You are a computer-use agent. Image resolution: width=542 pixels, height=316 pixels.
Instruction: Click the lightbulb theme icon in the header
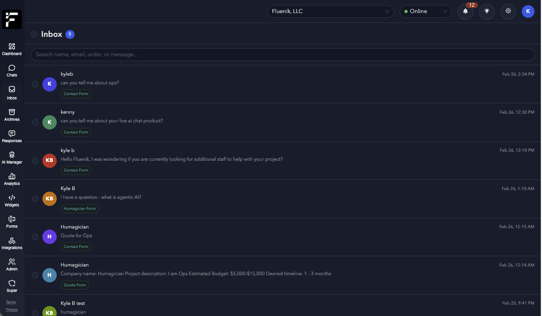pos(486,11)
